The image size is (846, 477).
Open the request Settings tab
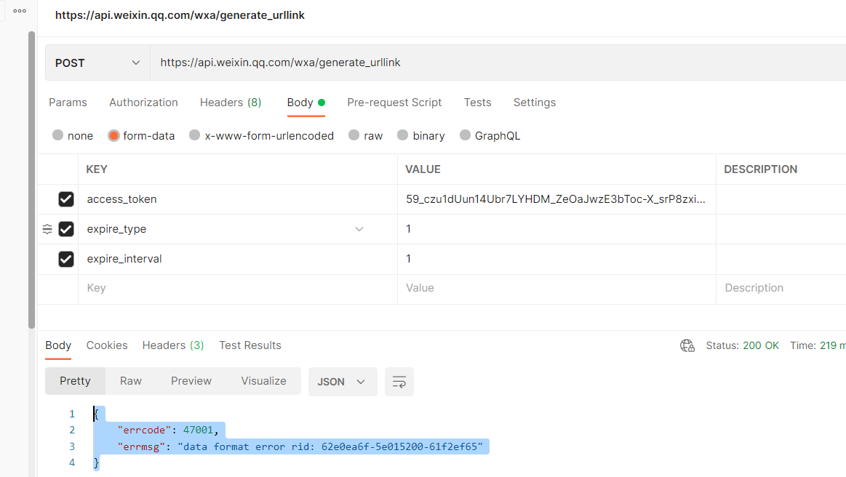535,103
